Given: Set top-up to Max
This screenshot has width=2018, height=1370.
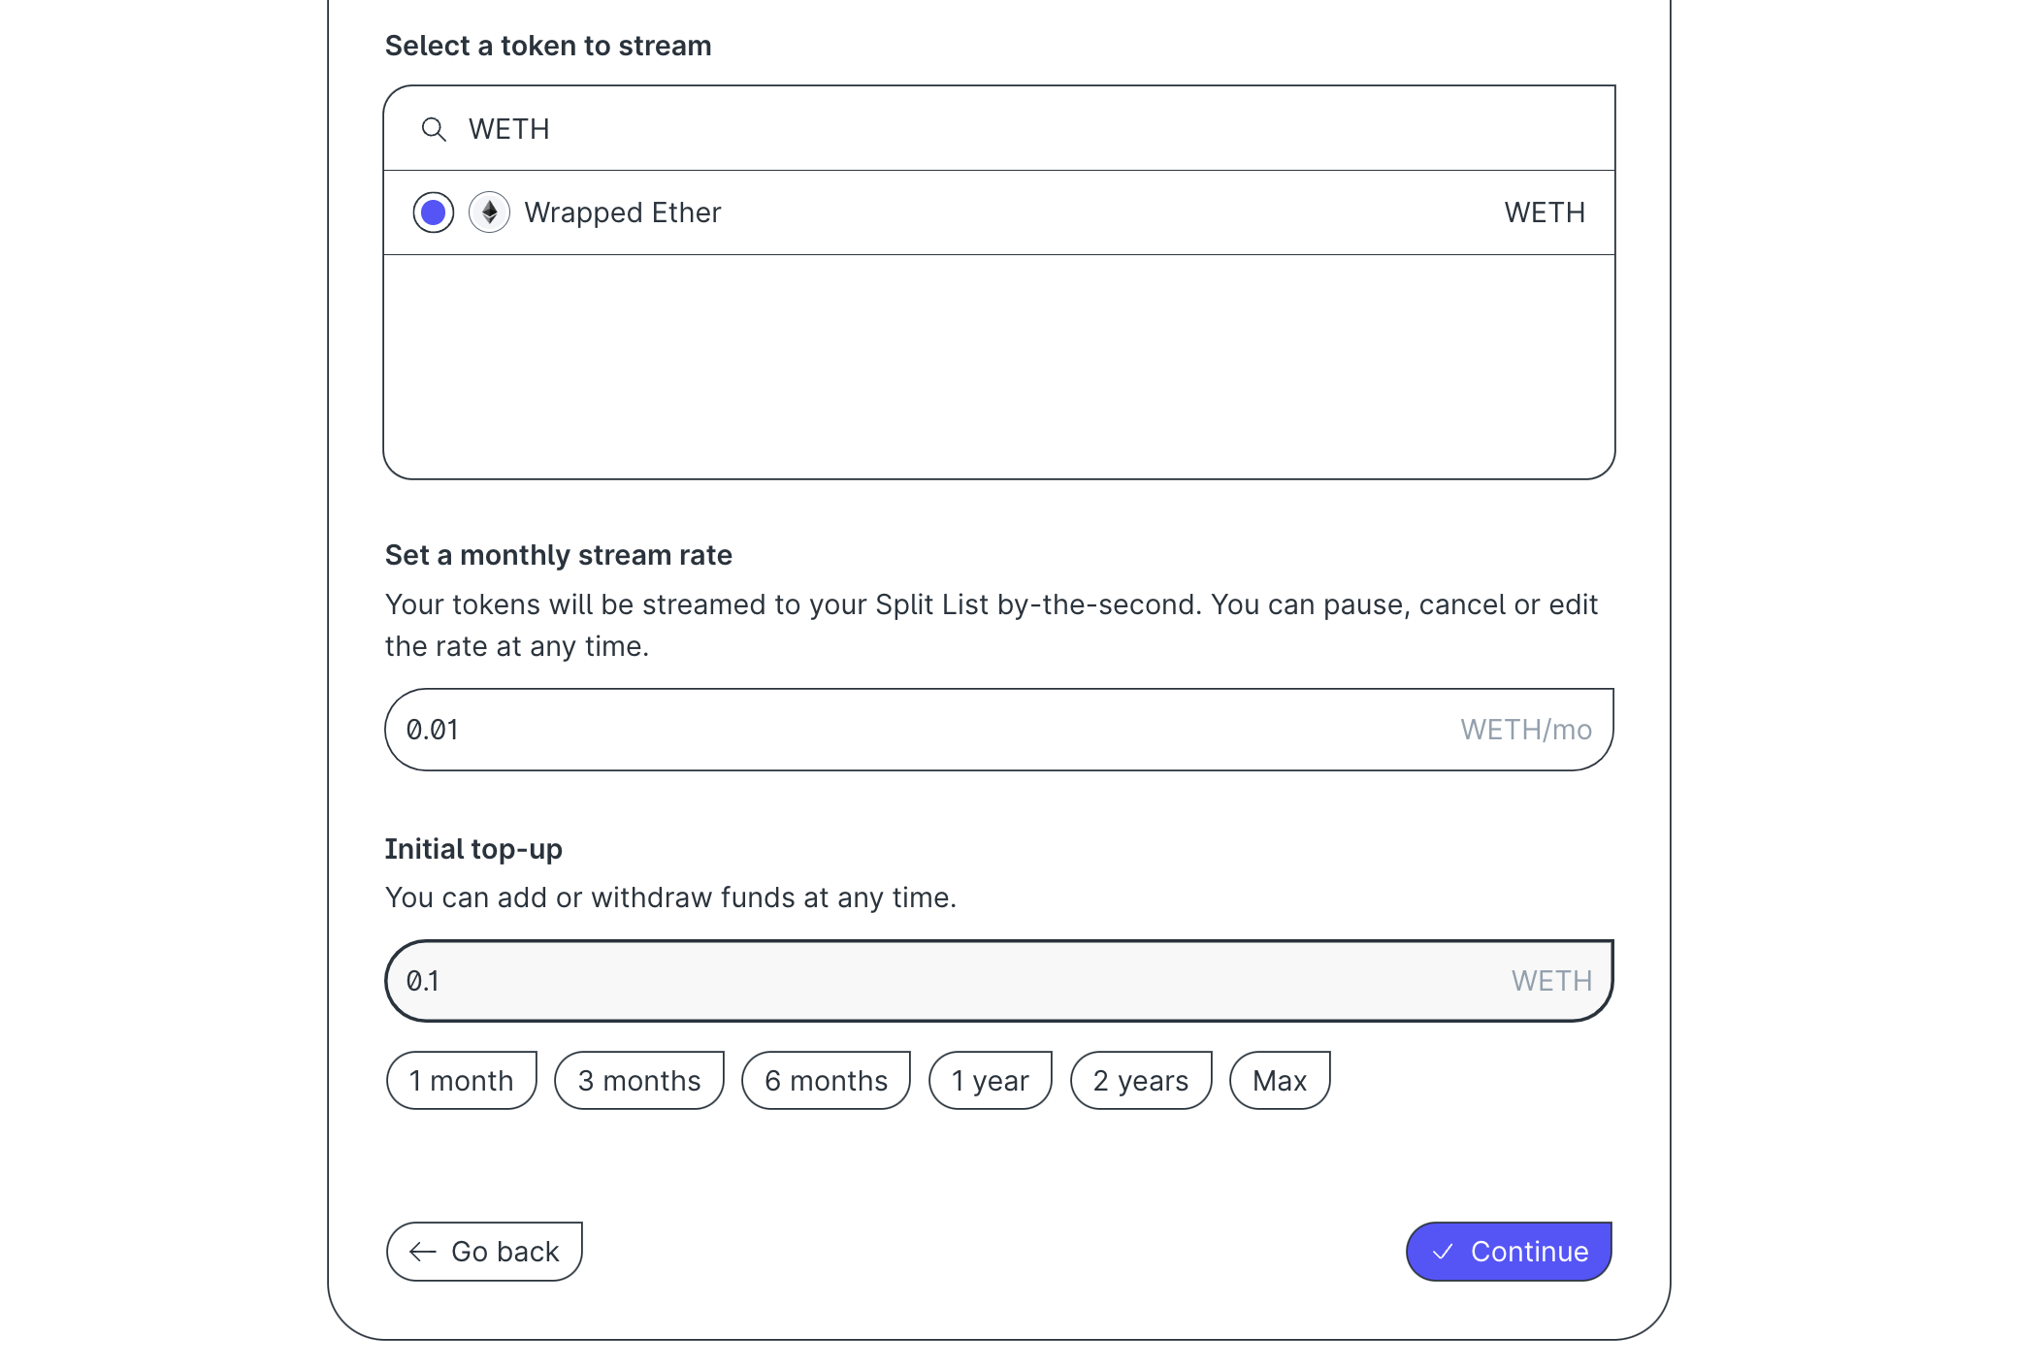Looking at the screenshot, I should pyautogui.click(x=1280, y=1080).
